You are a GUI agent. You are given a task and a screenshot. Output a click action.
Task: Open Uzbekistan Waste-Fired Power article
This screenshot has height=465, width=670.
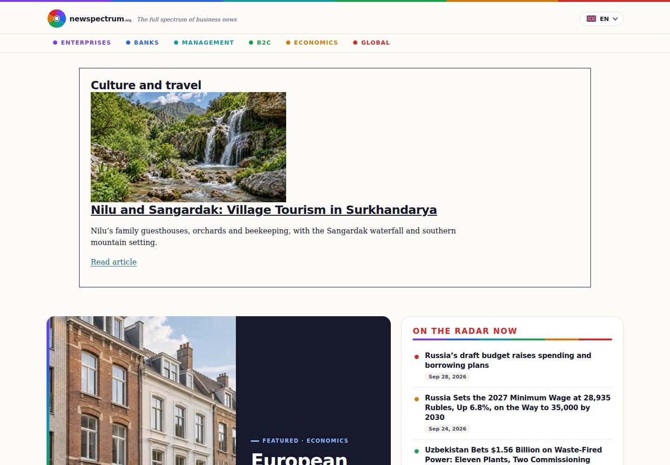(513, 455)
